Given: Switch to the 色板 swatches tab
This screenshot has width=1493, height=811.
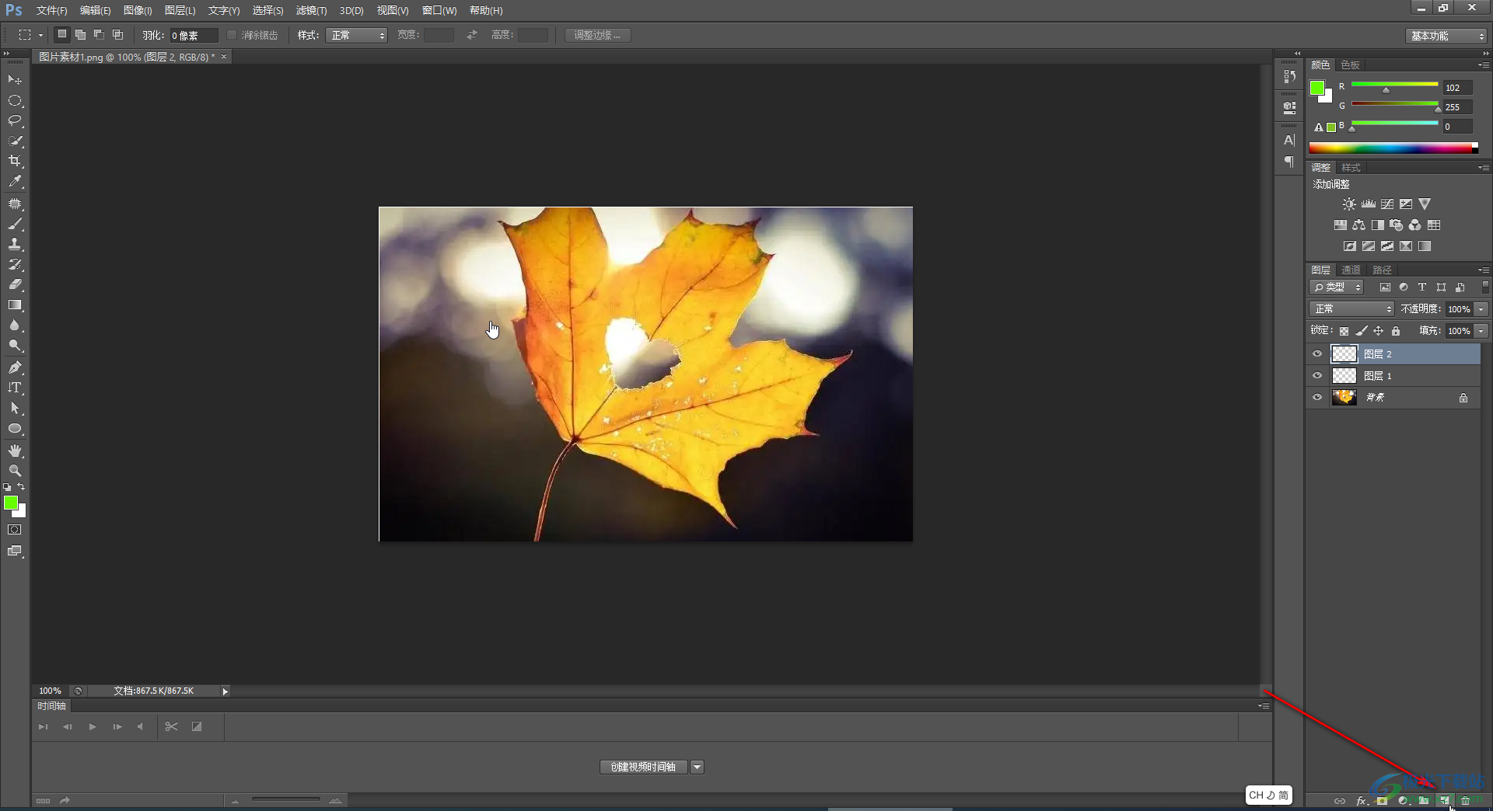Looking at the screenshot, I should pyautogui.click(x=1351, y=65).
